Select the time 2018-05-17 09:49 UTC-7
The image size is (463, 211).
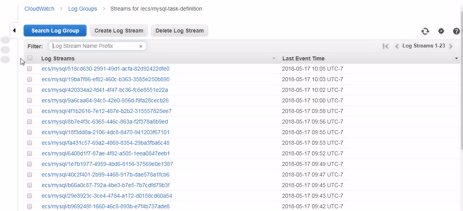313,164
